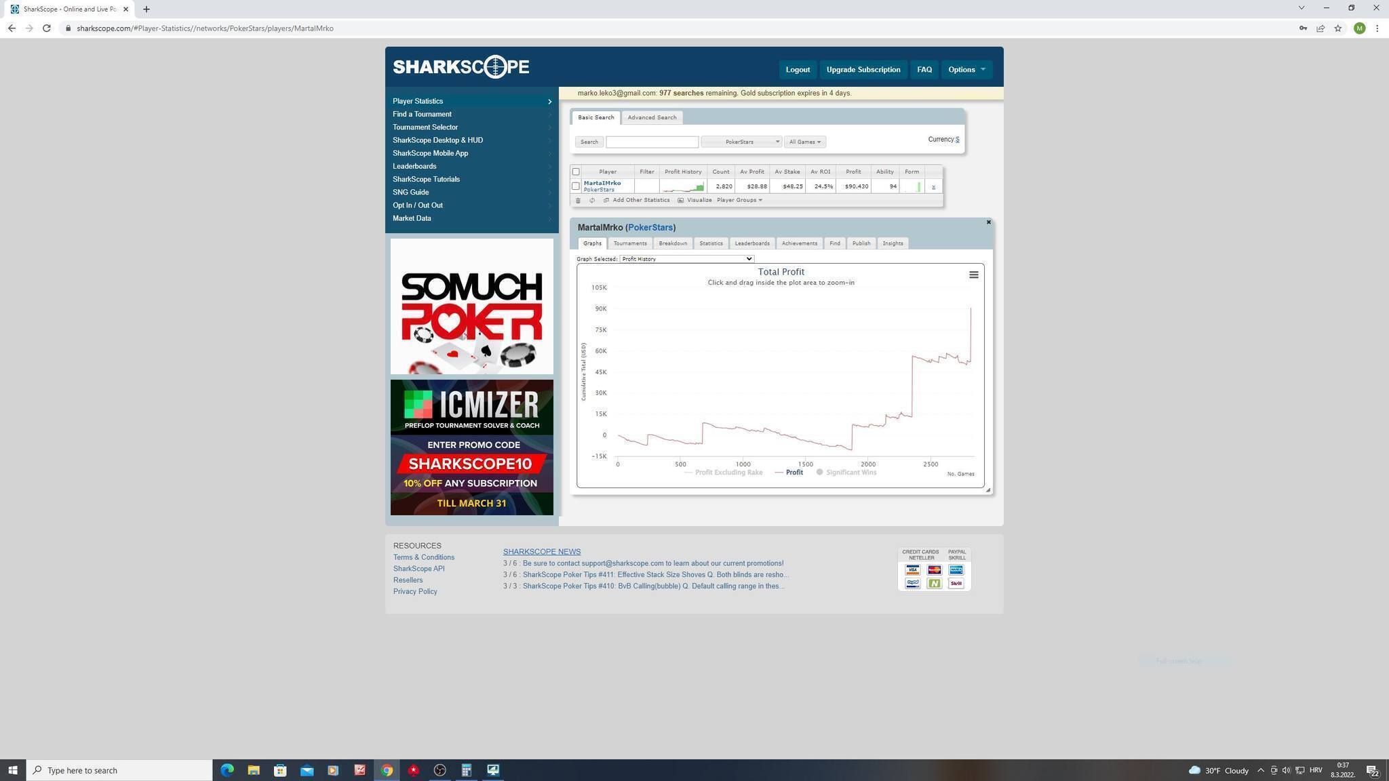The image size is (1389, 781).
Task: Open the Achievements tab
Action: [x=799, y=243]
